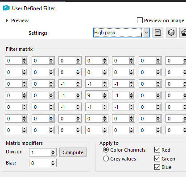Uncheck the Green channel checkbox
The width and height of the screenshot is (186, 177).
click(x=157, y=159)
